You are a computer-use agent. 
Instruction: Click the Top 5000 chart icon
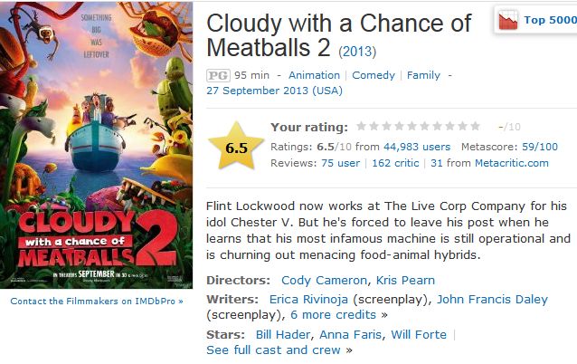coord(508,20)
